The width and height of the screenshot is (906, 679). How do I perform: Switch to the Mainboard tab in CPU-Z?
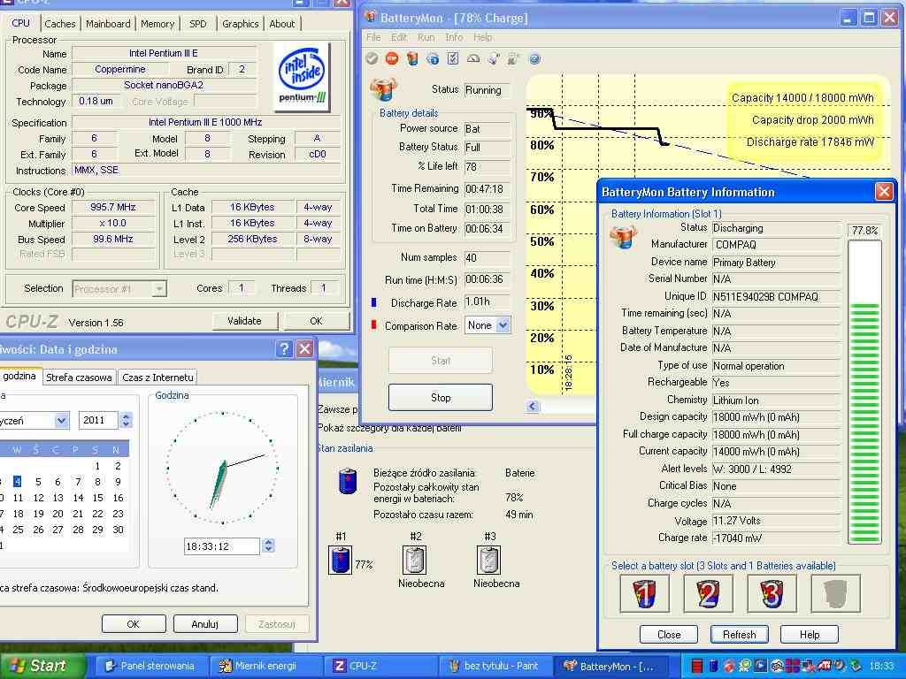(108, 24)
